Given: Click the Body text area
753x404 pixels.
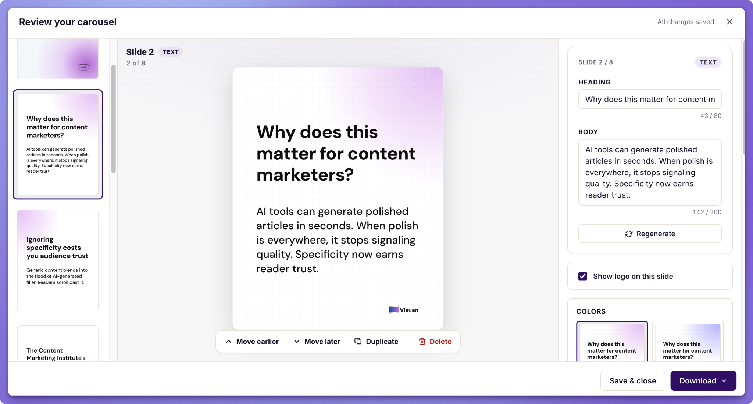Looking at the screenshot, I should tap(650, 172).
